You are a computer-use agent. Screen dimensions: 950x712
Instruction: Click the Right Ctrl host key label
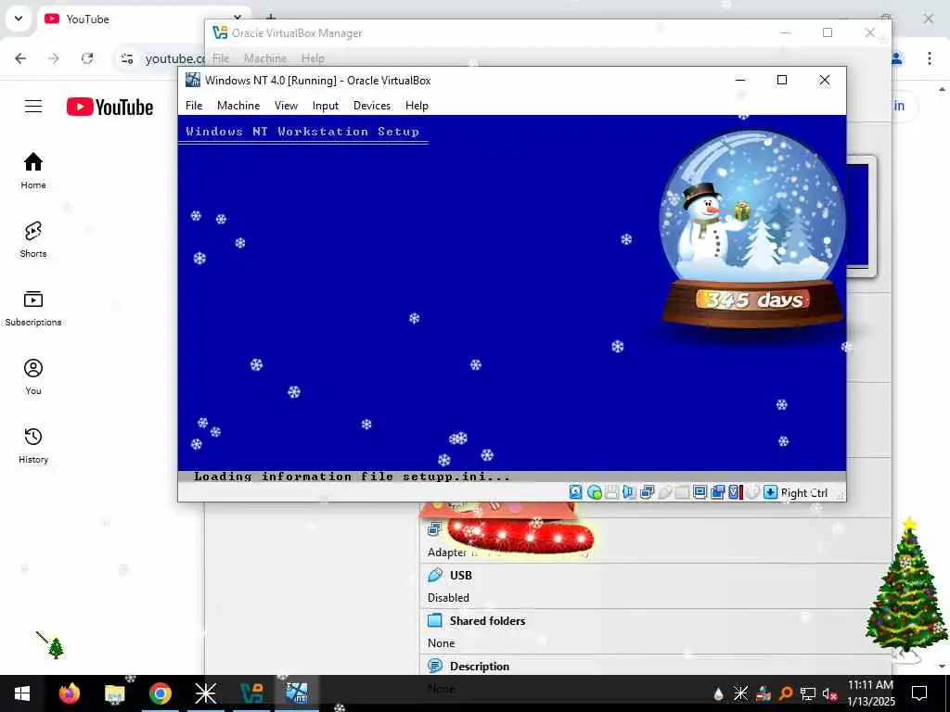[804, 493]
